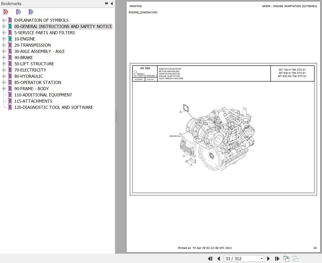This screenshot has width=322, height=263.
Task: Expand the 30-AXLE ASSEMBLY bookmark node
Action: point(4,51)
